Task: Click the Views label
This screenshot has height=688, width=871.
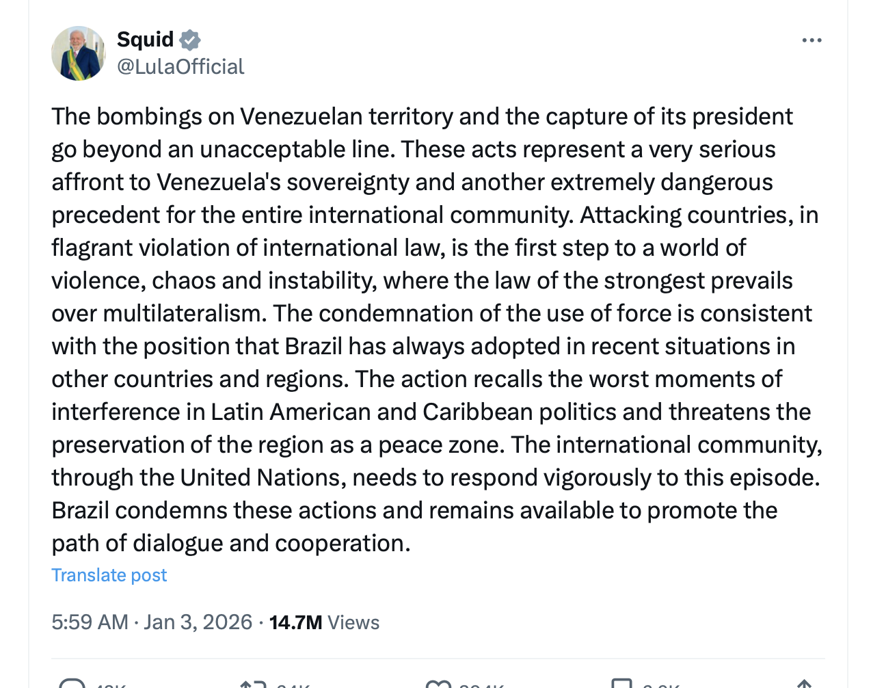Action: tap(353, 622)
